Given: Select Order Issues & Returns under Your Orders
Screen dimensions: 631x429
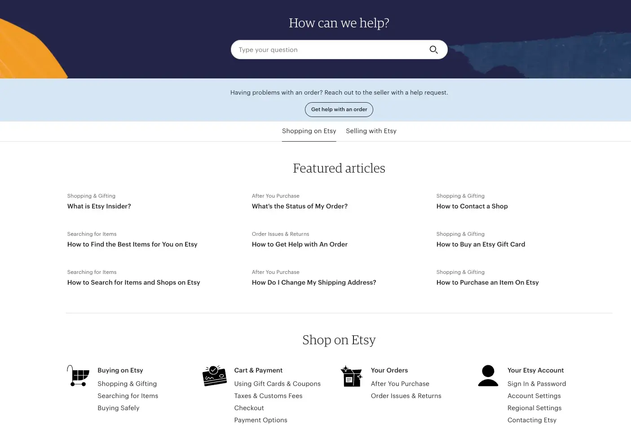Looking at the screenshot, I should (x=406, y=396).
